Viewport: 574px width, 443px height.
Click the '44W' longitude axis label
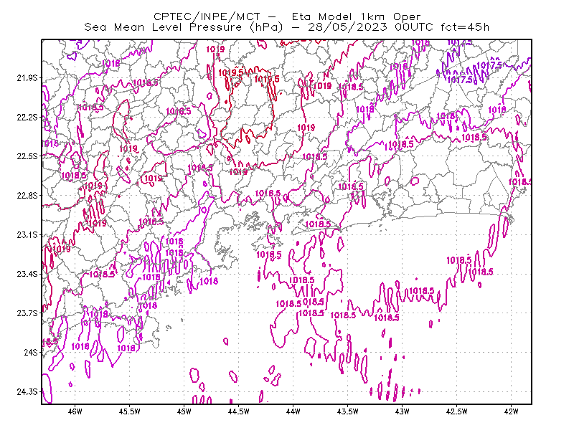click(x=293, y=411)
